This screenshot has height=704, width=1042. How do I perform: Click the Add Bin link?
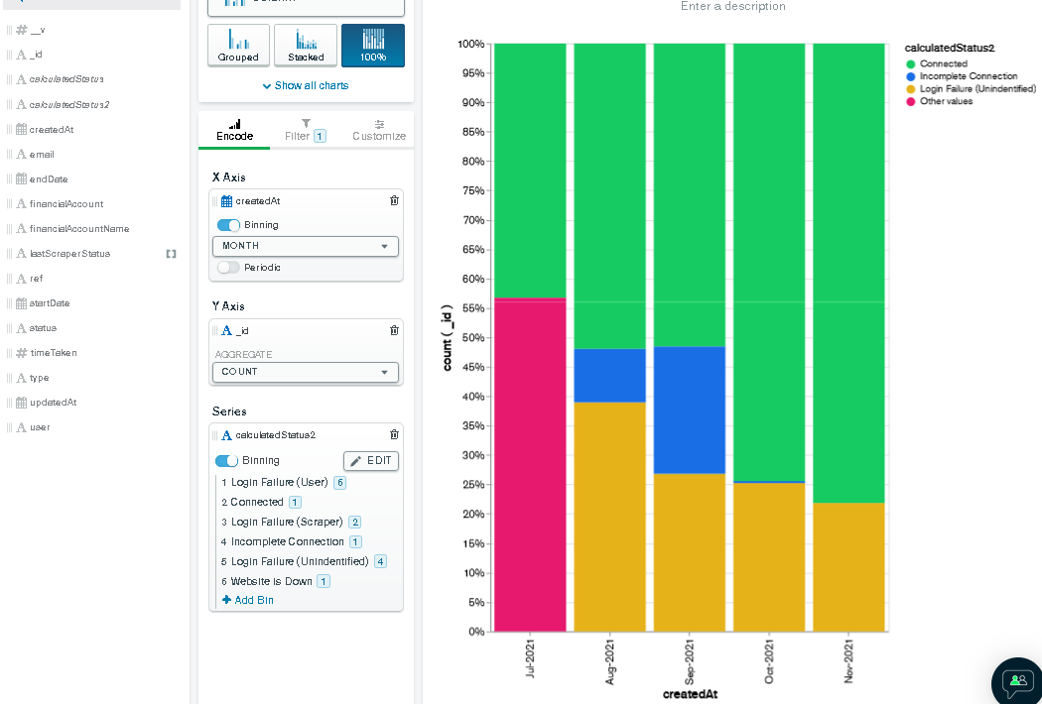[247, 600]
